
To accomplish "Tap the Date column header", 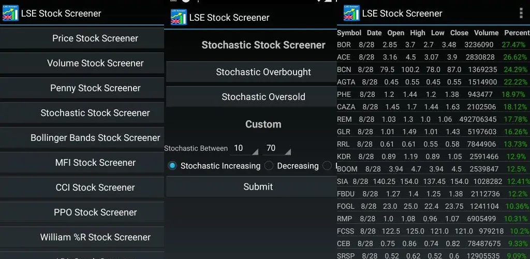I will coord(374,33).
